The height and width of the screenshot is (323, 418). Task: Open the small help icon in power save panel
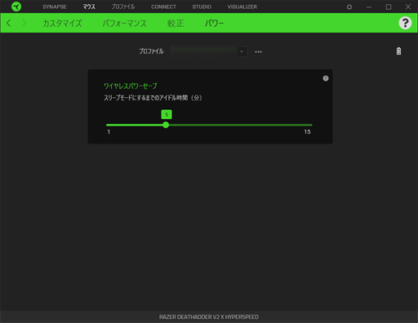[326, 78]
